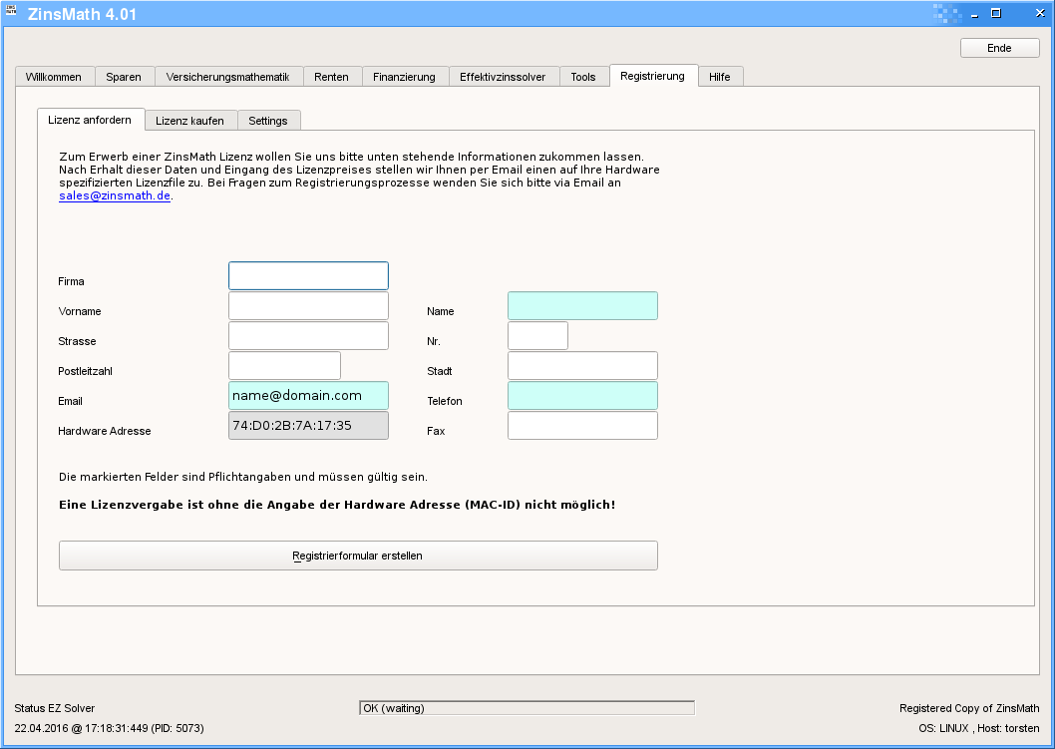Switch to the Lizenz kaufen subtab
Image resolution: width=1055 pixels, height=749 pixels.
189,121
